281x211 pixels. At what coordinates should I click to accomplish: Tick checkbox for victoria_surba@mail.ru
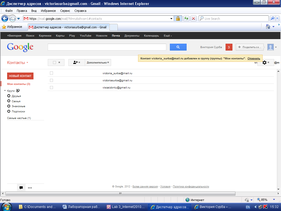pyautogui.click(x=51, y=73)
